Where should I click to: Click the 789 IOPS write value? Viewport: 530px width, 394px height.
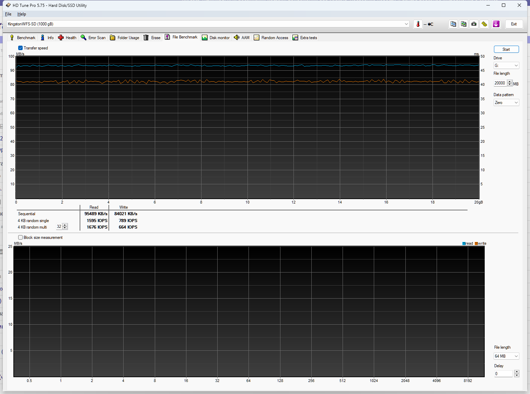[x=128, y=221]
